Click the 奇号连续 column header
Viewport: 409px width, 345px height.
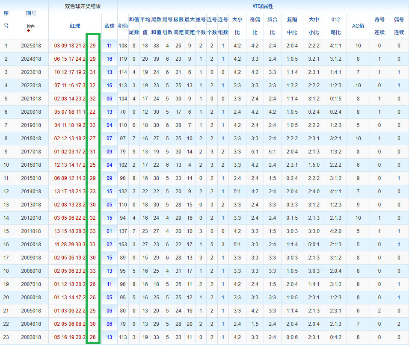pos(379,26)
